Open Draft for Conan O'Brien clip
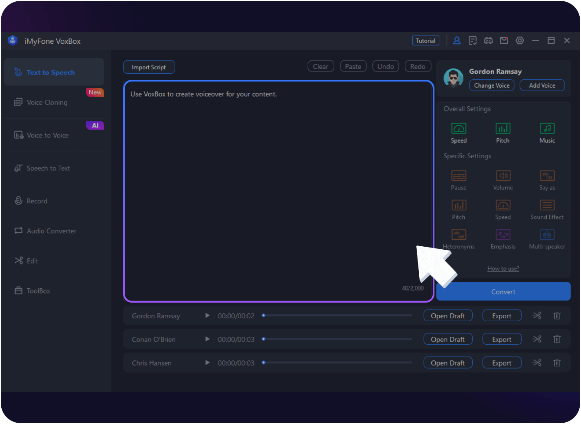This screenshot has width=581, height=424. (x=448, y=339)
